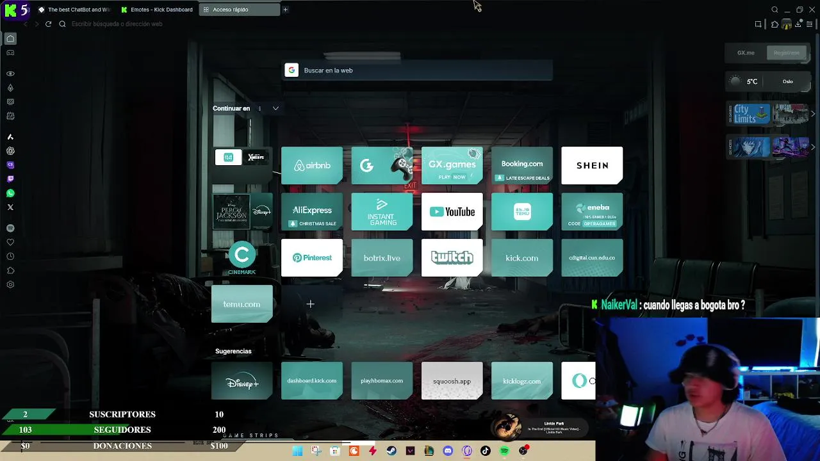The width and height of the screenshot is (820, 461).
Task: Select the Acceso rápido tab
Action: [239, 10]
